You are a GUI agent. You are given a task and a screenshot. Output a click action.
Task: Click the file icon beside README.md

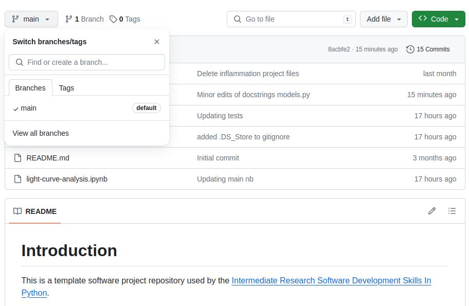(18, 158)
